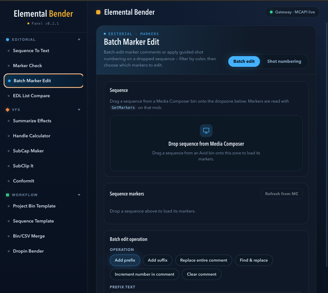
Task: Click the Drop sequence from Media Composer dropzone
Action: pos(206,143)
